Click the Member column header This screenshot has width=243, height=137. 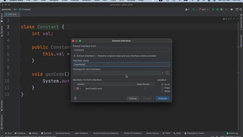pyautogui.click(x=81, y=84)
